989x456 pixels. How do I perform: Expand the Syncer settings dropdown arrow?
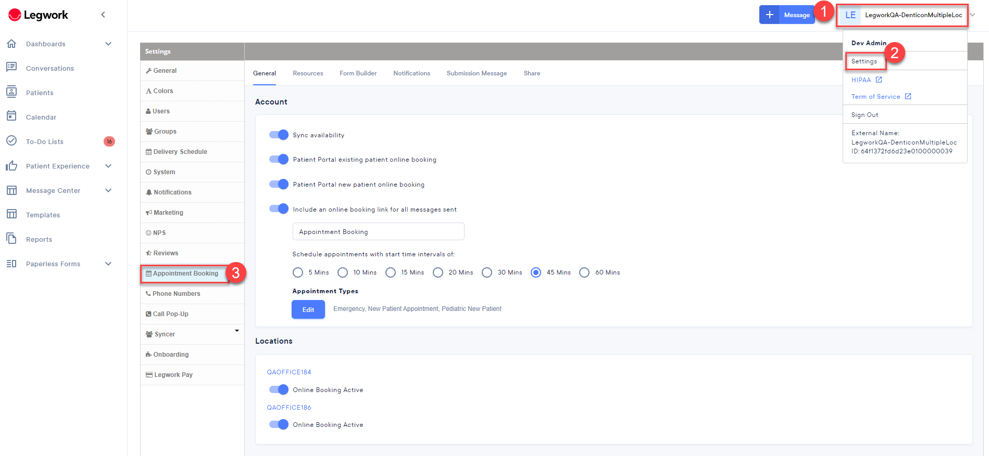pos(237,331)
